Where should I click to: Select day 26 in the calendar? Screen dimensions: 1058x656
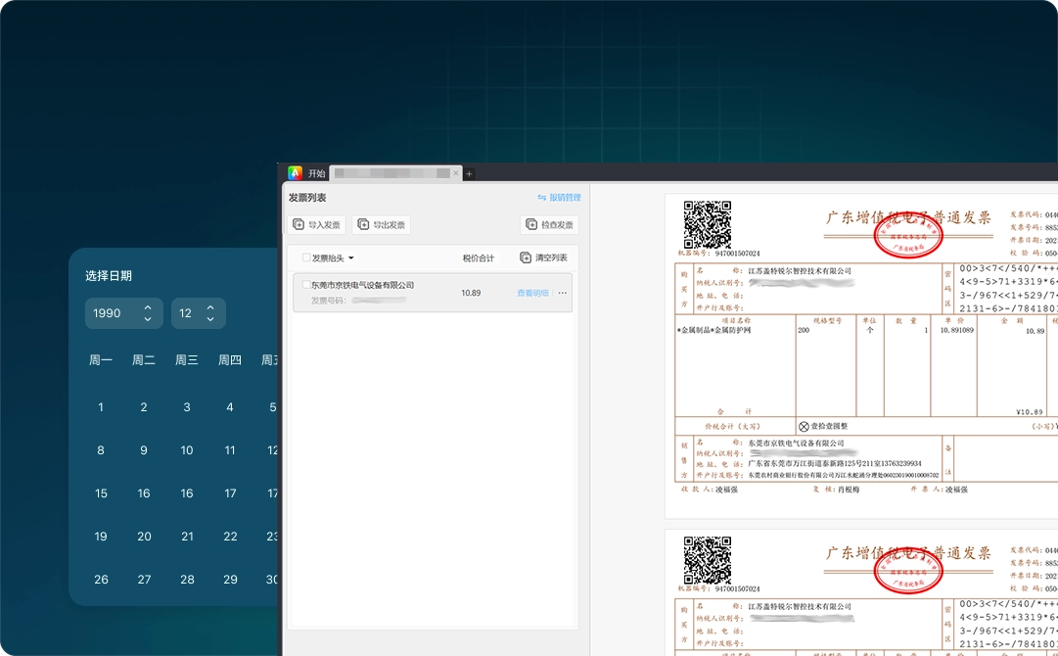click(x=101, y=580)
